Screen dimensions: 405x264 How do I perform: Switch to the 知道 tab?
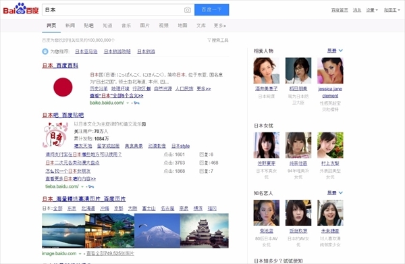[x=107, y=25]
